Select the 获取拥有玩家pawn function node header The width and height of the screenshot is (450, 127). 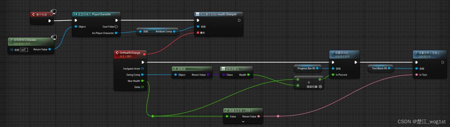(31, 41)
